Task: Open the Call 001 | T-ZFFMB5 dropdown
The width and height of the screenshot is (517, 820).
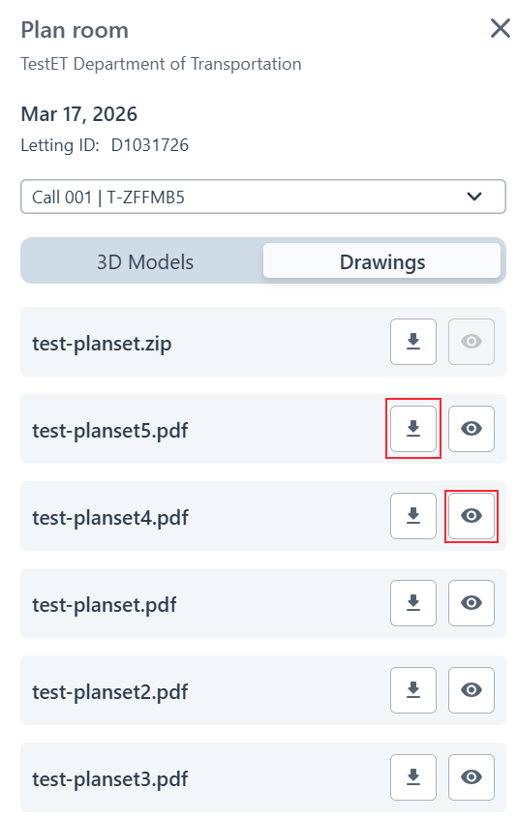Action: tap(263, 197)
